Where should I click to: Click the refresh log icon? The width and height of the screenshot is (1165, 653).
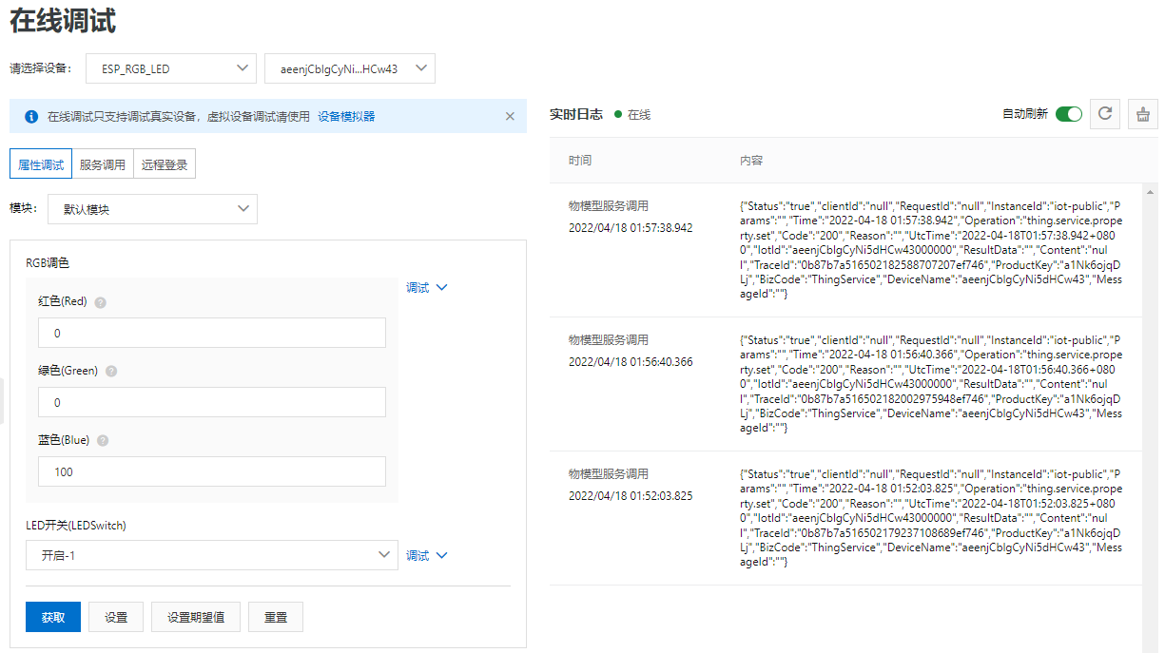coord(1104,114)
